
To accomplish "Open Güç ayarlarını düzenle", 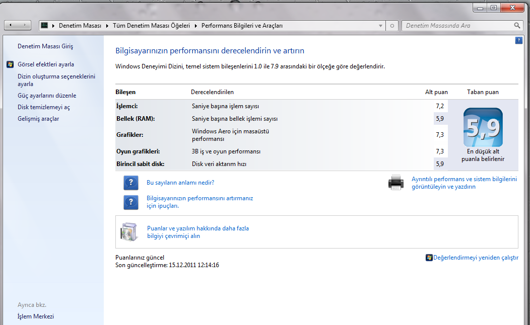I will 47,96.
